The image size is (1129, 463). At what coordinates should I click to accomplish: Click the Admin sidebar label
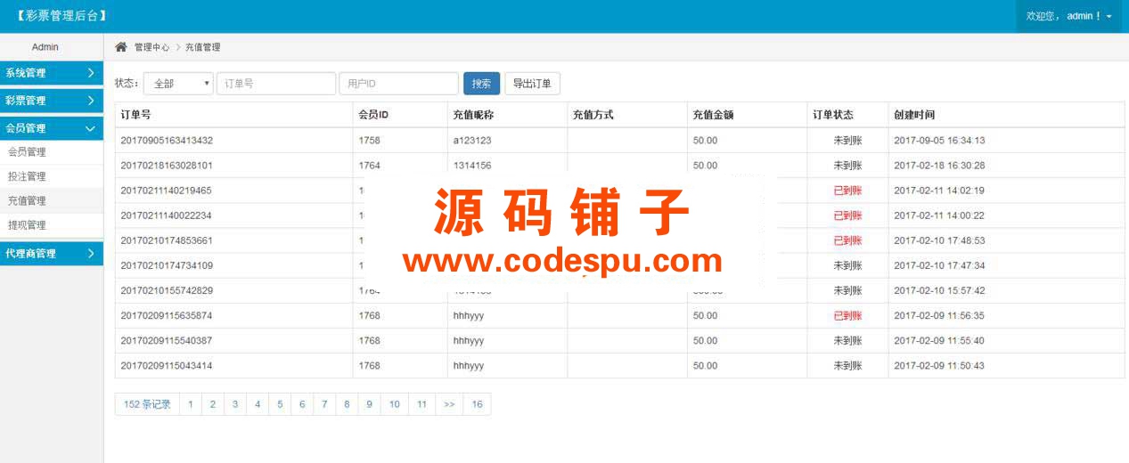coord(45,47)
